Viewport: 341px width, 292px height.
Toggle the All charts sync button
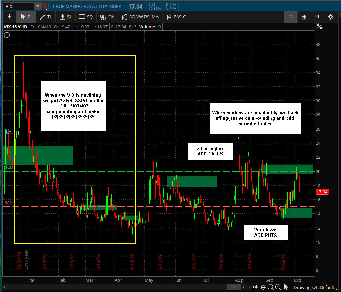(317, 17)
